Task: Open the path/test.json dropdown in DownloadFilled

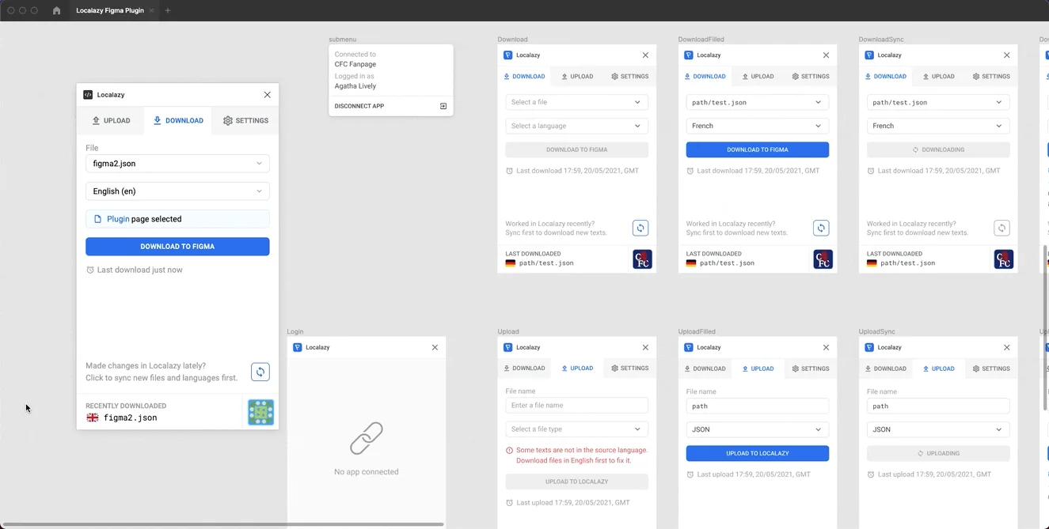Action: pos(758,102)
